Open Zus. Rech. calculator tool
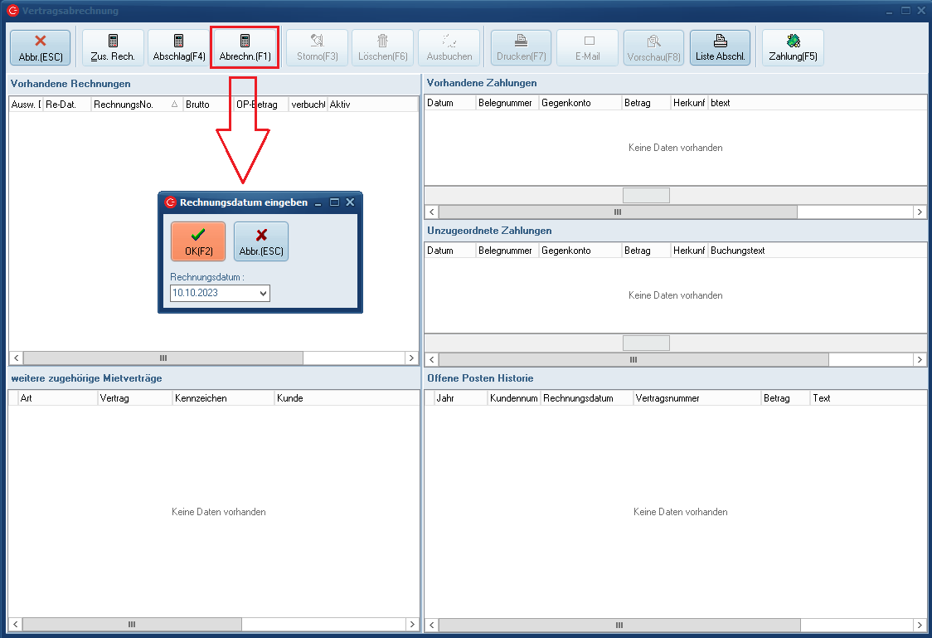This screenshot has width=932, height=638. pyautogui.click(x=113, y=47)
